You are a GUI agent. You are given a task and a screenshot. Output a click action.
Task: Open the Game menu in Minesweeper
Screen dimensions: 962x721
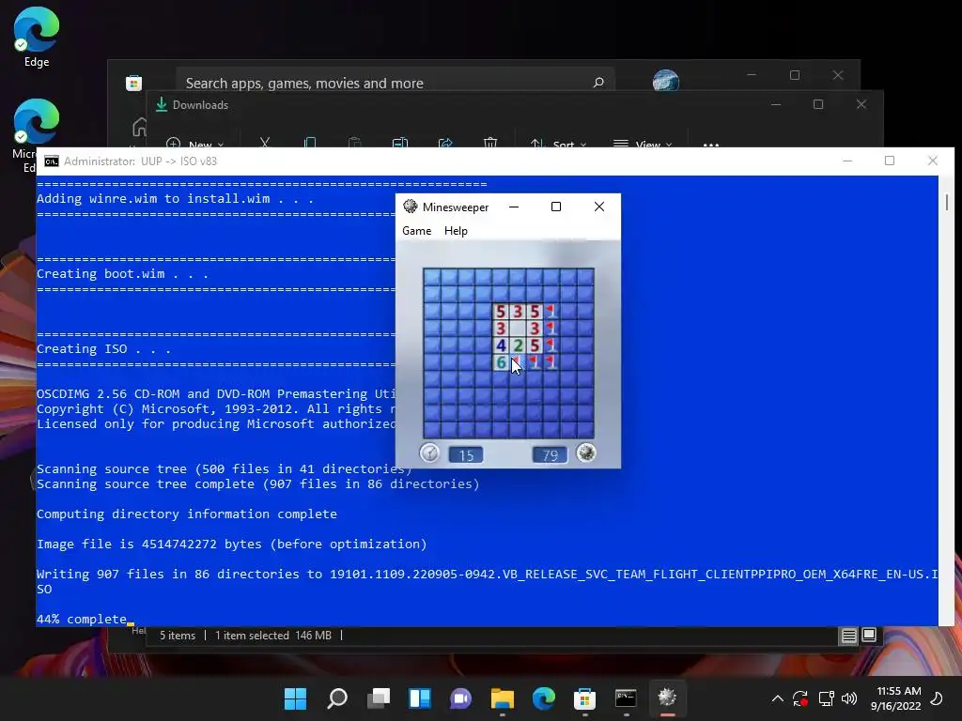(416, 231)
